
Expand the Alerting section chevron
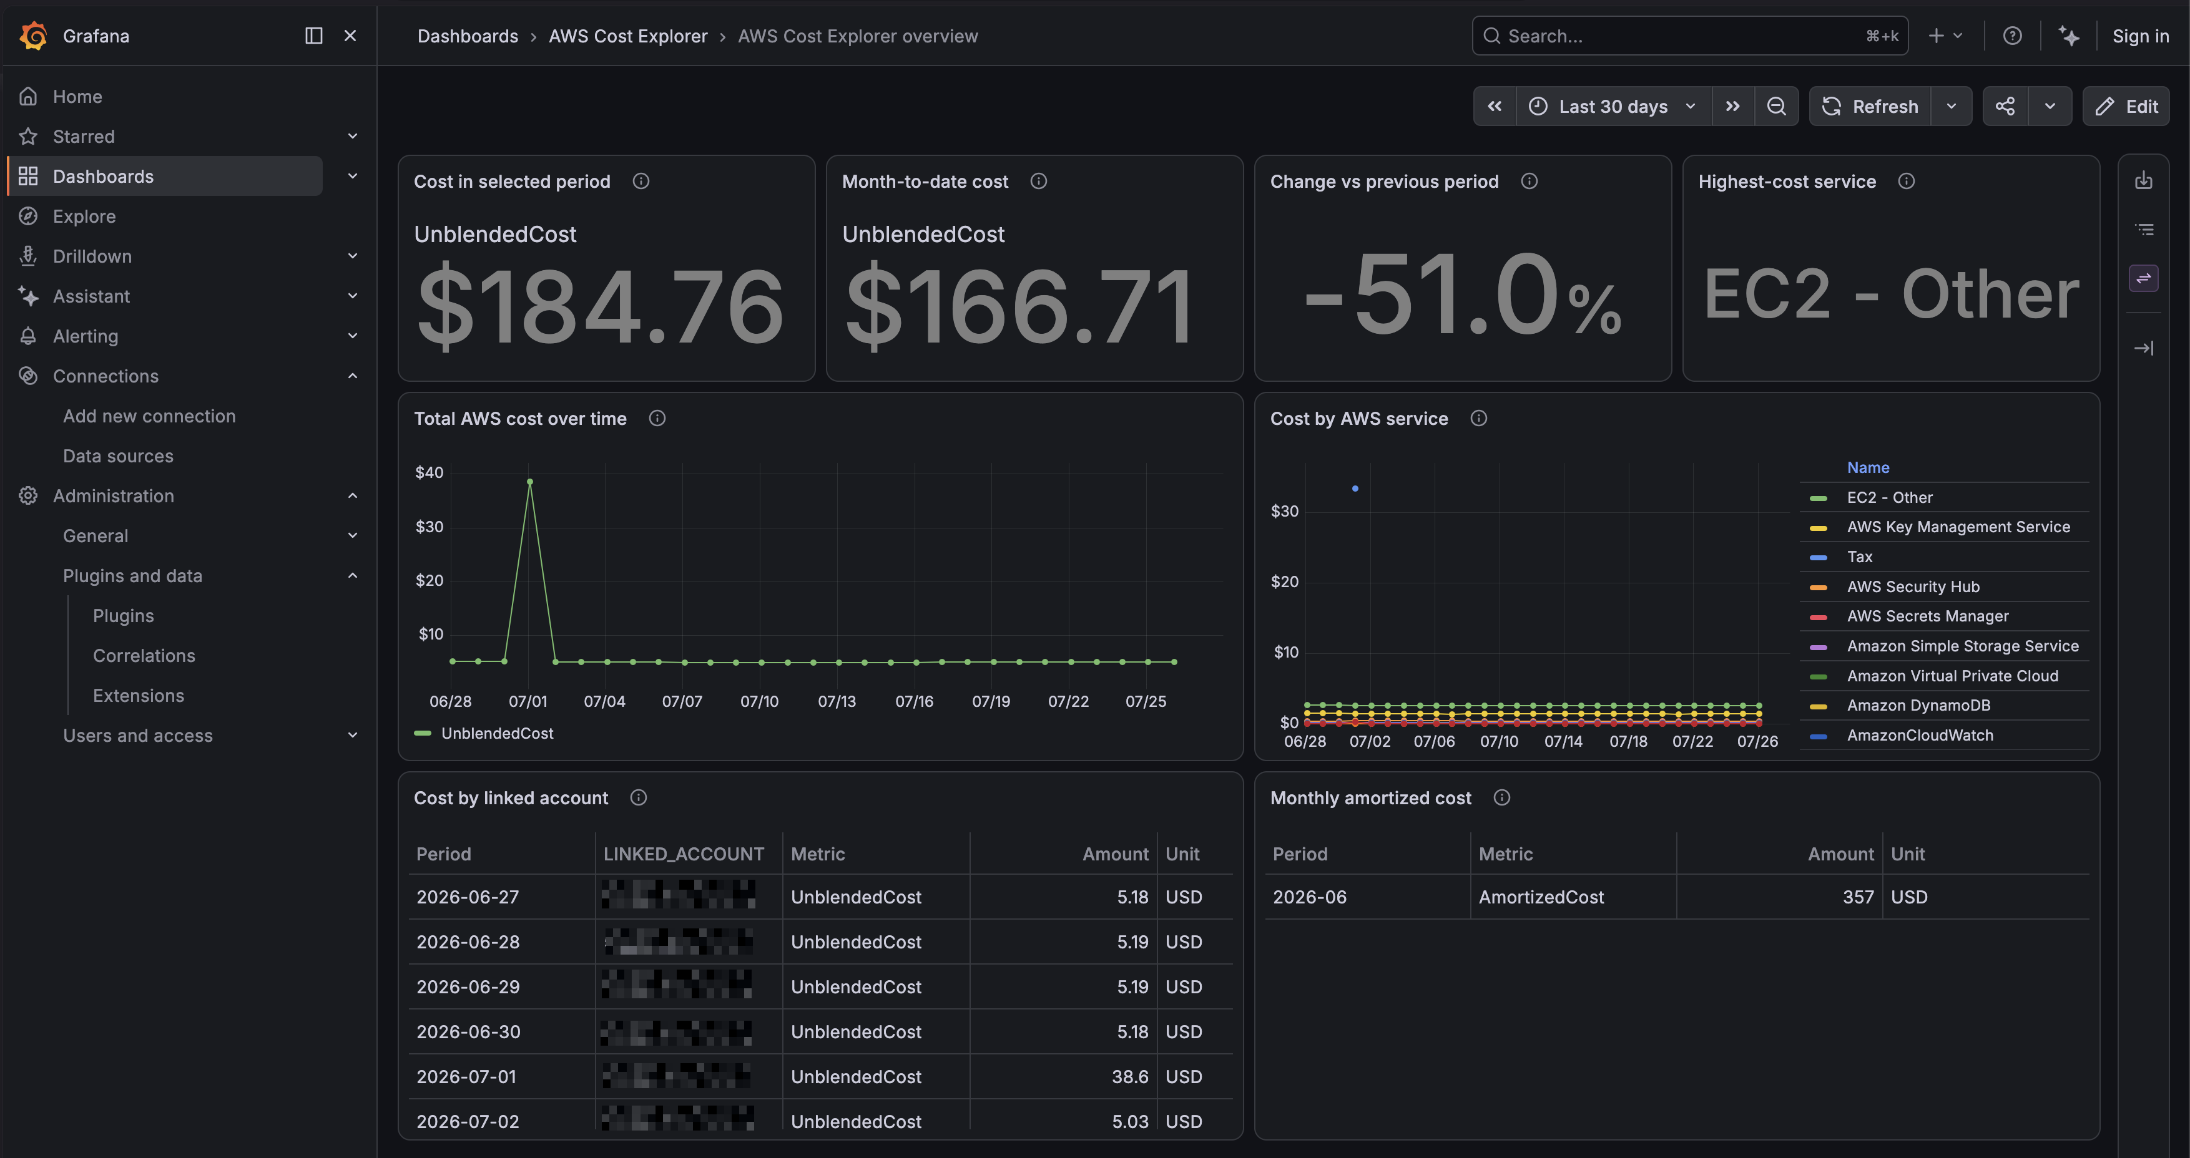click(353, 336)
